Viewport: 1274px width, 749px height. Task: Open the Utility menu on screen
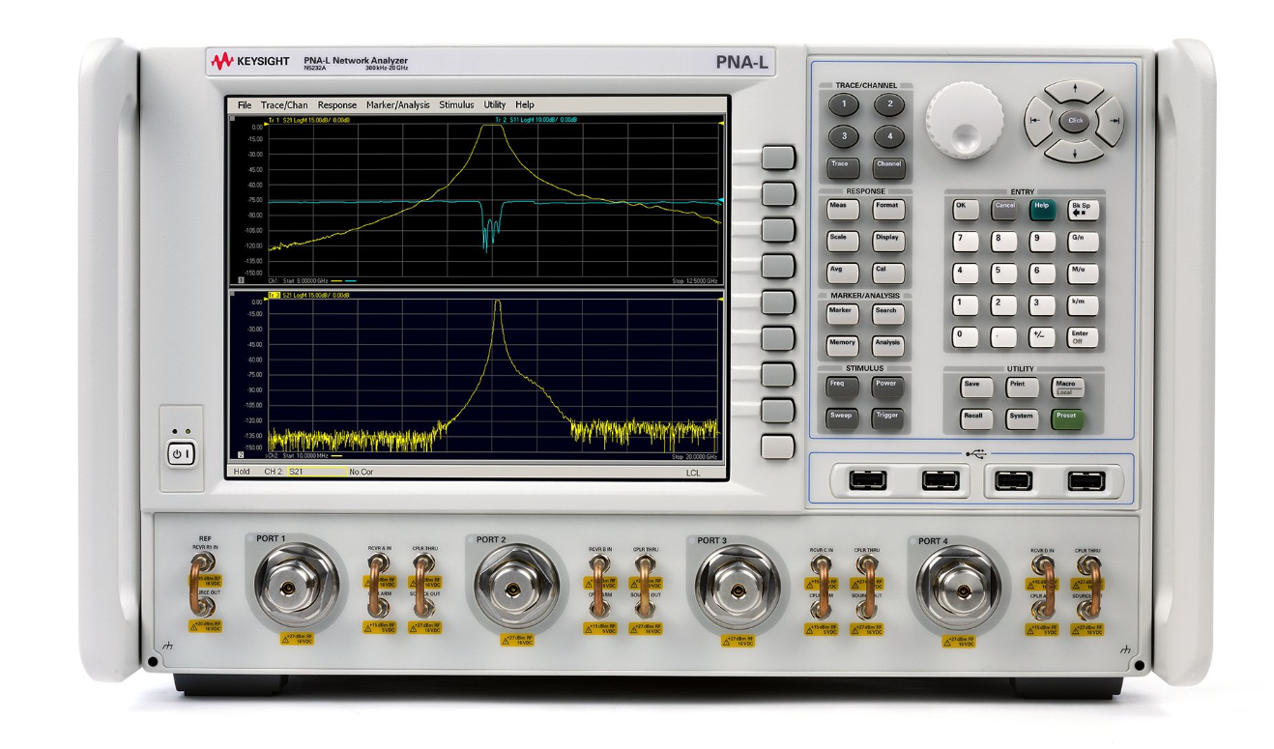pyautogui.click(x=496, y=103)
